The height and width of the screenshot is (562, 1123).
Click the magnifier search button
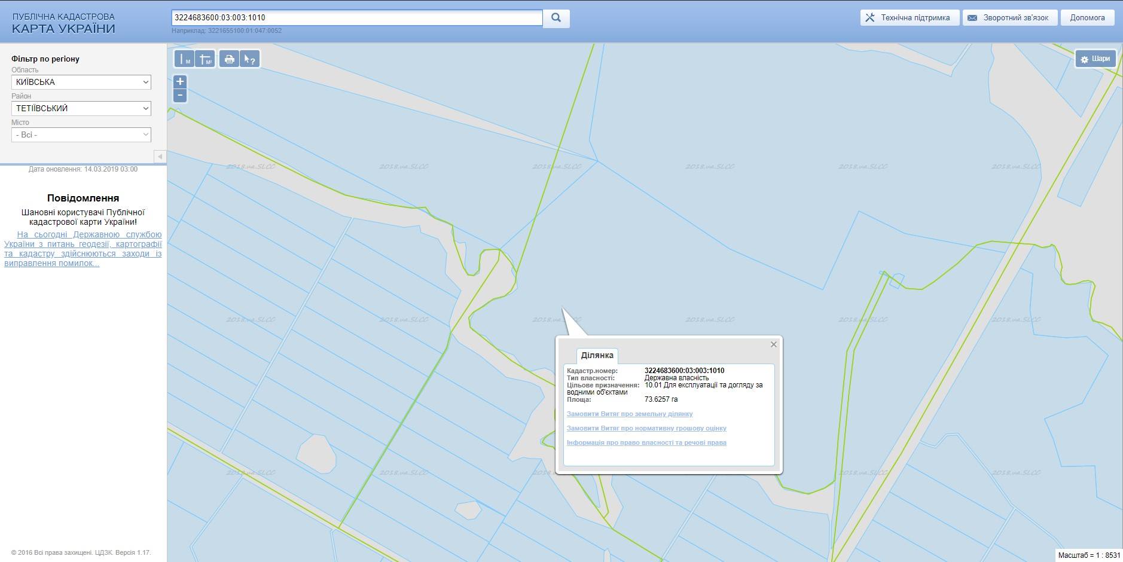[556, 18]
